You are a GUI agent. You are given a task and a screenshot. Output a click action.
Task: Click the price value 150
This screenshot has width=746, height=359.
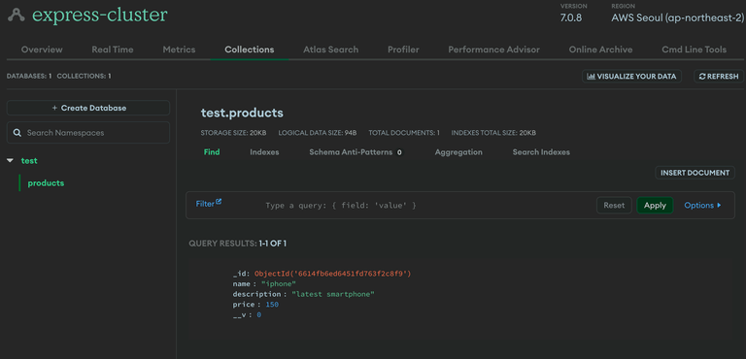[x=272, y=305]
